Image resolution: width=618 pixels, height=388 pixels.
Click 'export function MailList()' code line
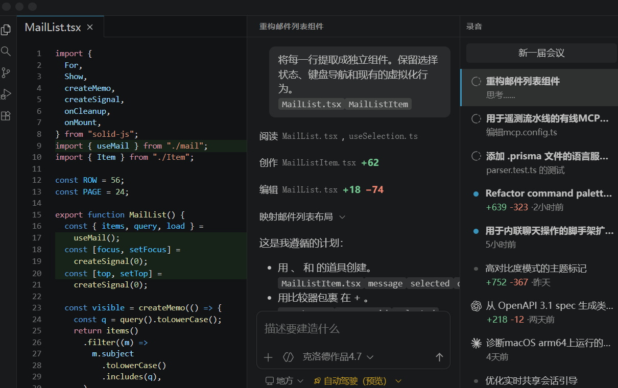tap(120, 215)
